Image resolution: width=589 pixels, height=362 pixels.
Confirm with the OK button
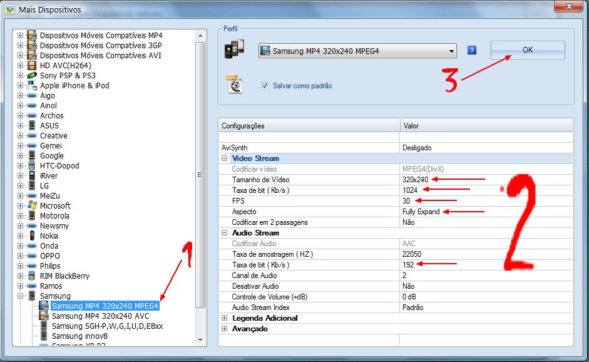pyautogui.click(x=528, y=50)
